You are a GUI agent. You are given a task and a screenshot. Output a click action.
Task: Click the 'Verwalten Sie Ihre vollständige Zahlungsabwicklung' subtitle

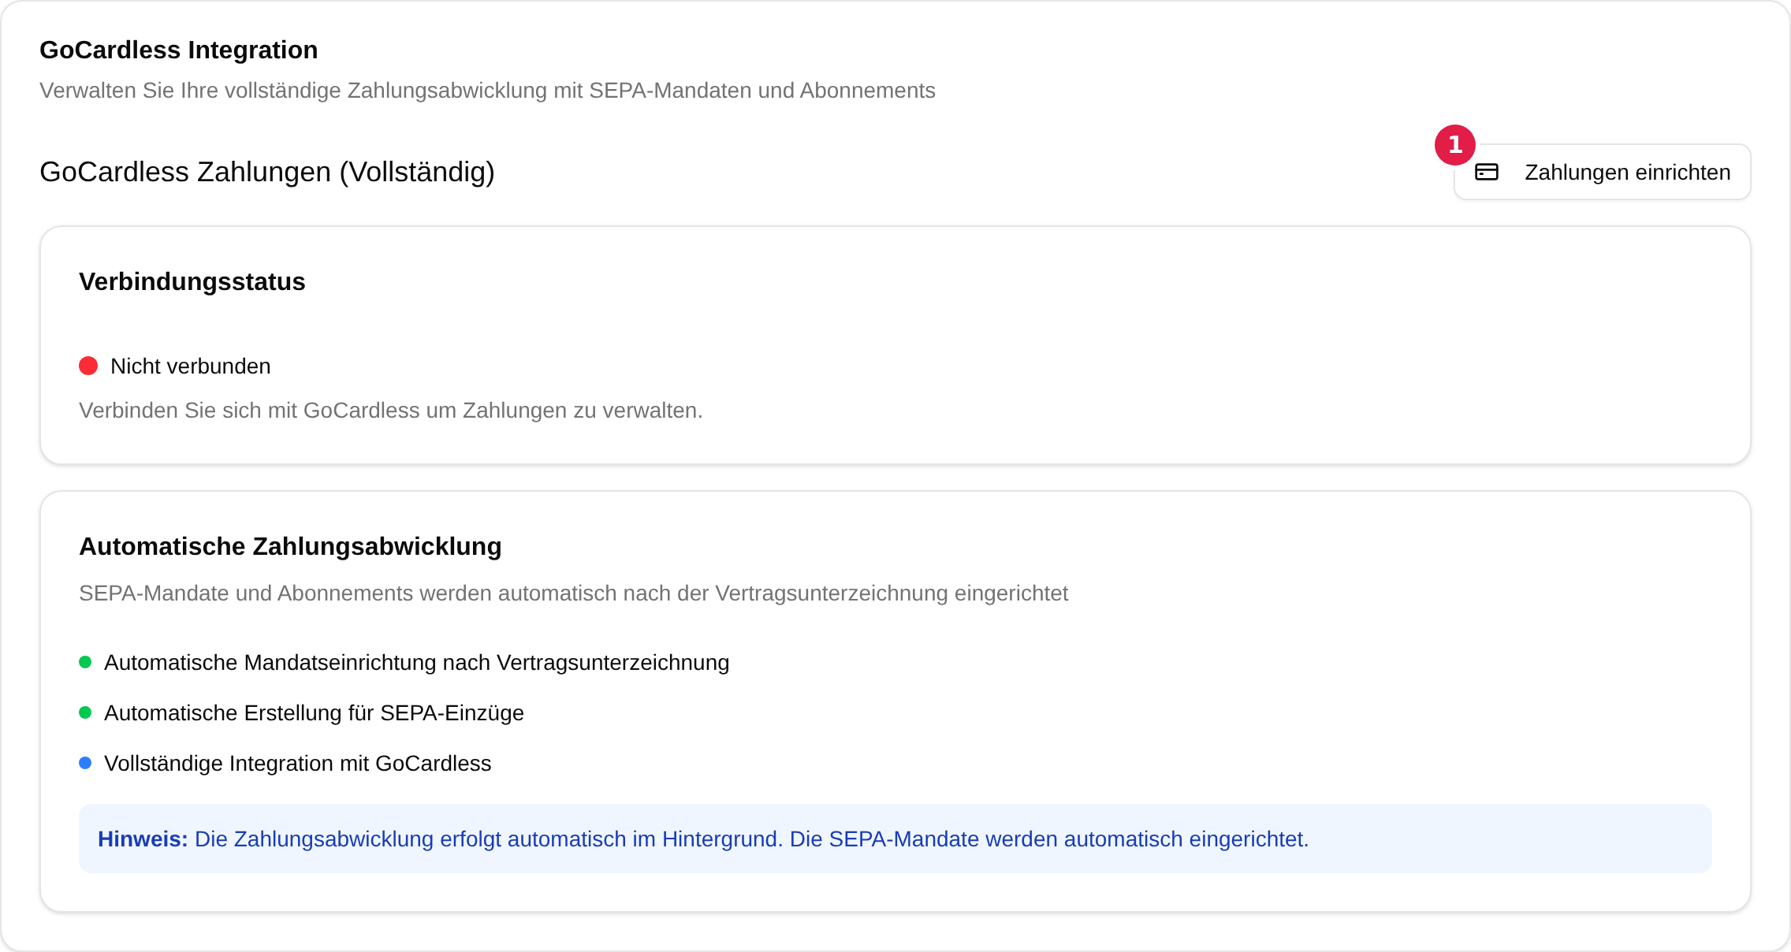(487, 91)
